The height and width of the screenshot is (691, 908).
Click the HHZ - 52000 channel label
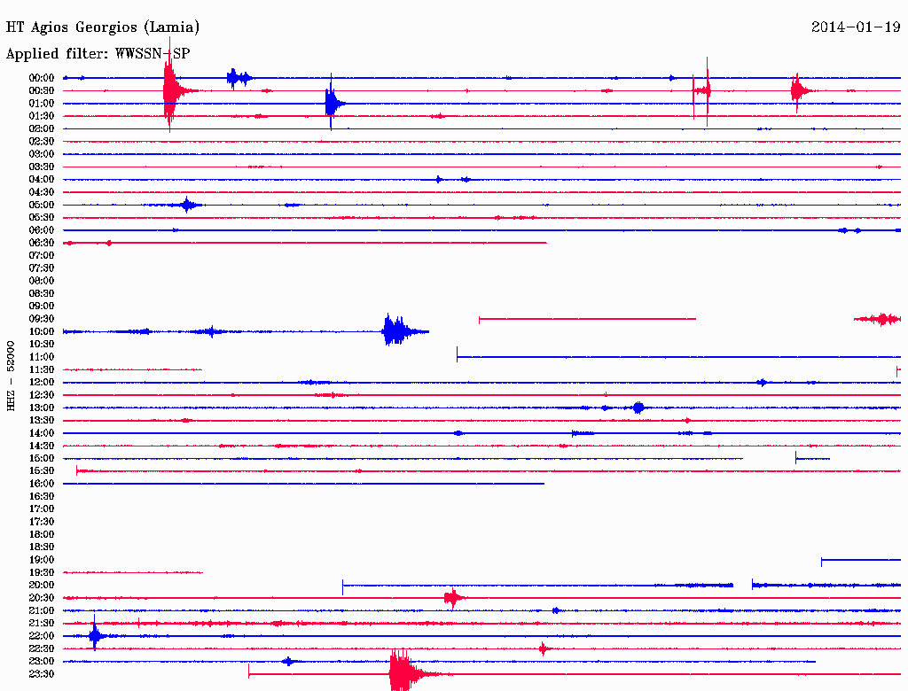coord(11,377)
